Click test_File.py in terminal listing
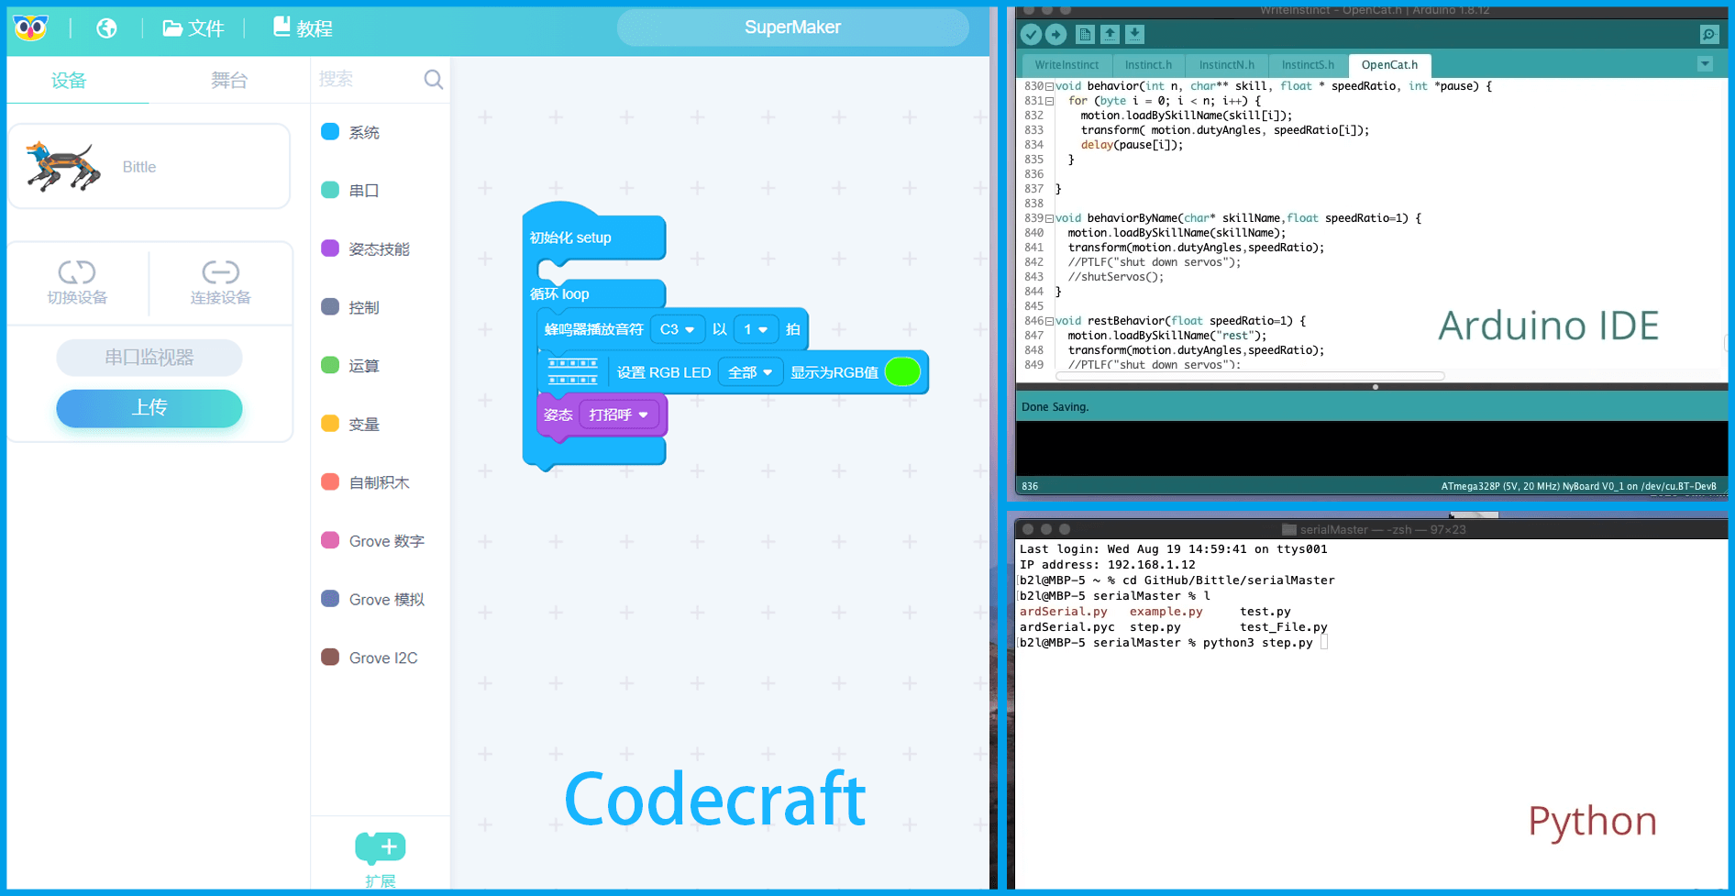 [1284, 627]
